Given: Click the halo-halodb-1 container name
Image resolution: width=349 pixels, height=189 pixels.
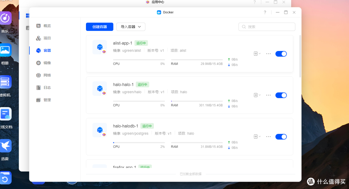Looking at the screenshot, I should 125,126.
